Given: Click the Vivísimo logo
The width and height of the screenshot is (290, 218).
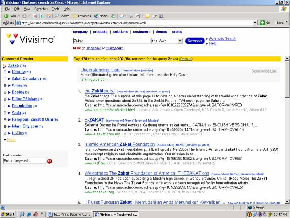Looking at the screenshot, I should [x=30, y=39].
